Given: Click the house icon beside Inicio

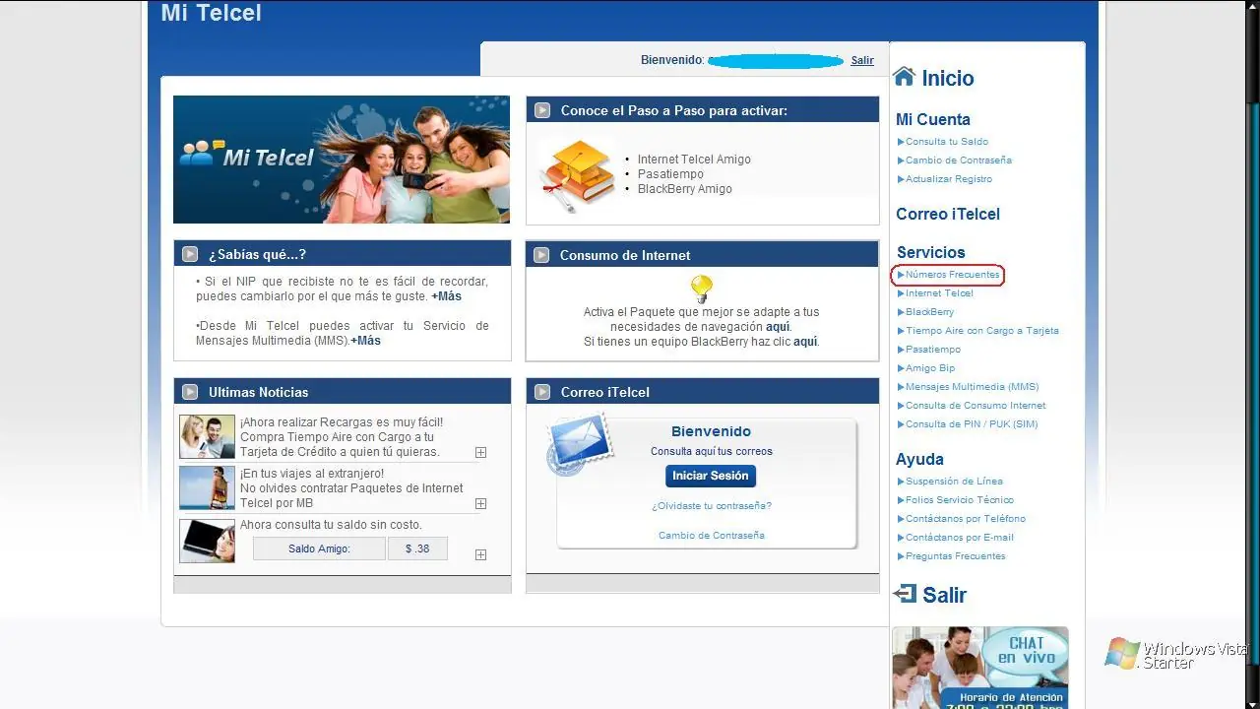Looking at the screenshot, I should [904, 76].
